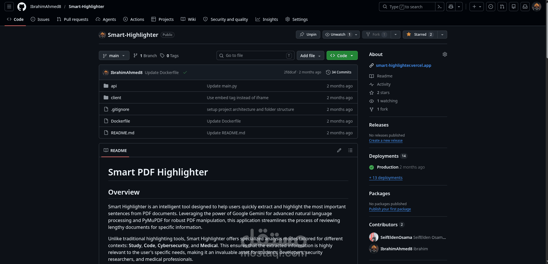Open the Projects tab
548x264 pixels.
162,19
